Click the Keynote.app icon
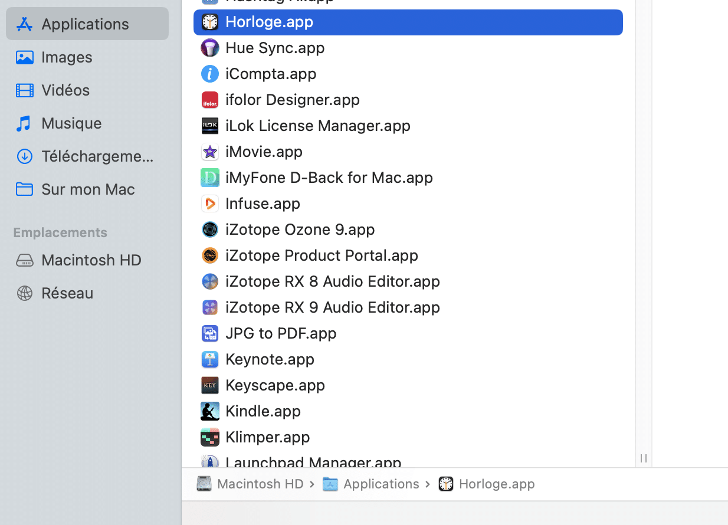 (x=210, y=359)
